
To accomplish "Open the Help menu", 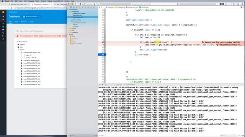I will coord(72,1).
